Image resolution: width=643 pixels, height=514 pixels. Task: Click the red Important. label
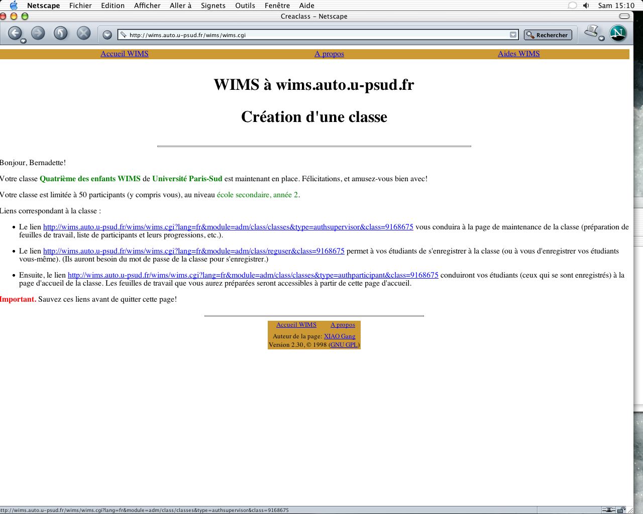(x=18, y=299)
